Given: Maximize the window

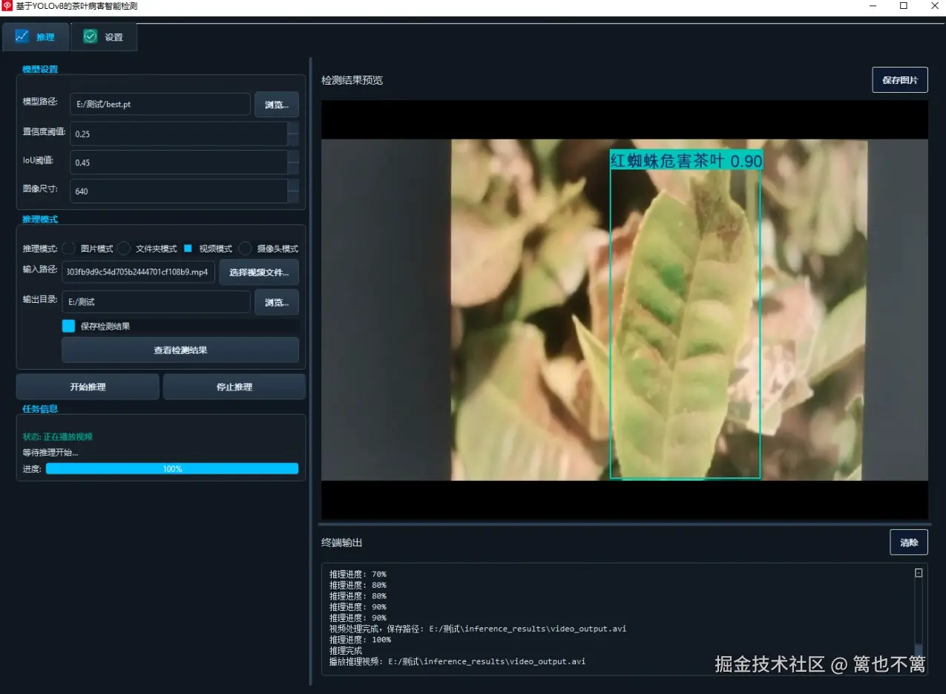Looking at the screenshot, I should click(x=903, y=6).
